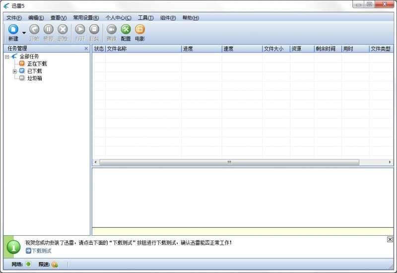Open the 常用设置(R) menu
This screenshot has width=397, height=273.
(x=86, y=18)
